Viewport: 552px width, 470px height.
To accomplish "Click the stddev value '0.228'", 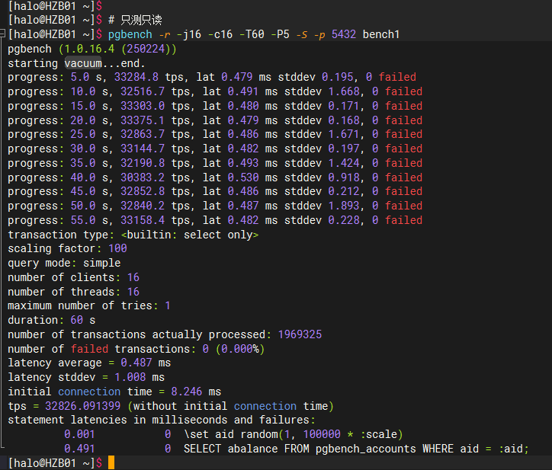I will (344, 220).
